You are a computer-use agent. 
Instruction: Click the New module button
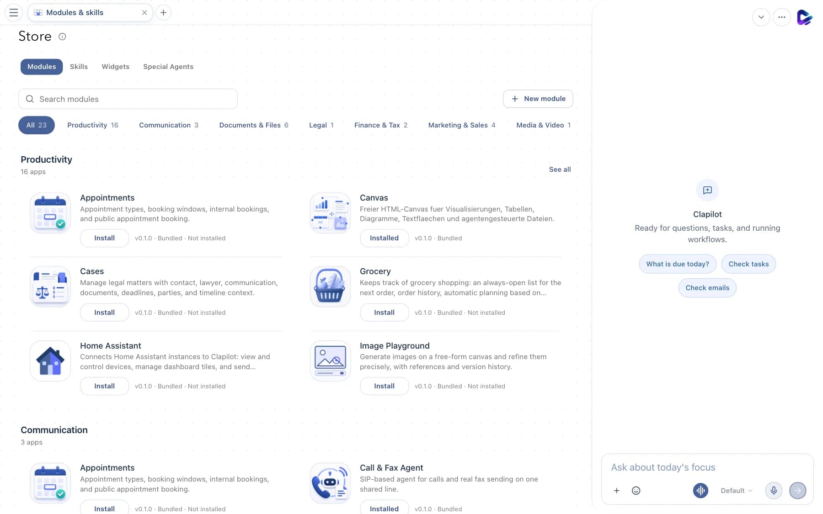538,99
